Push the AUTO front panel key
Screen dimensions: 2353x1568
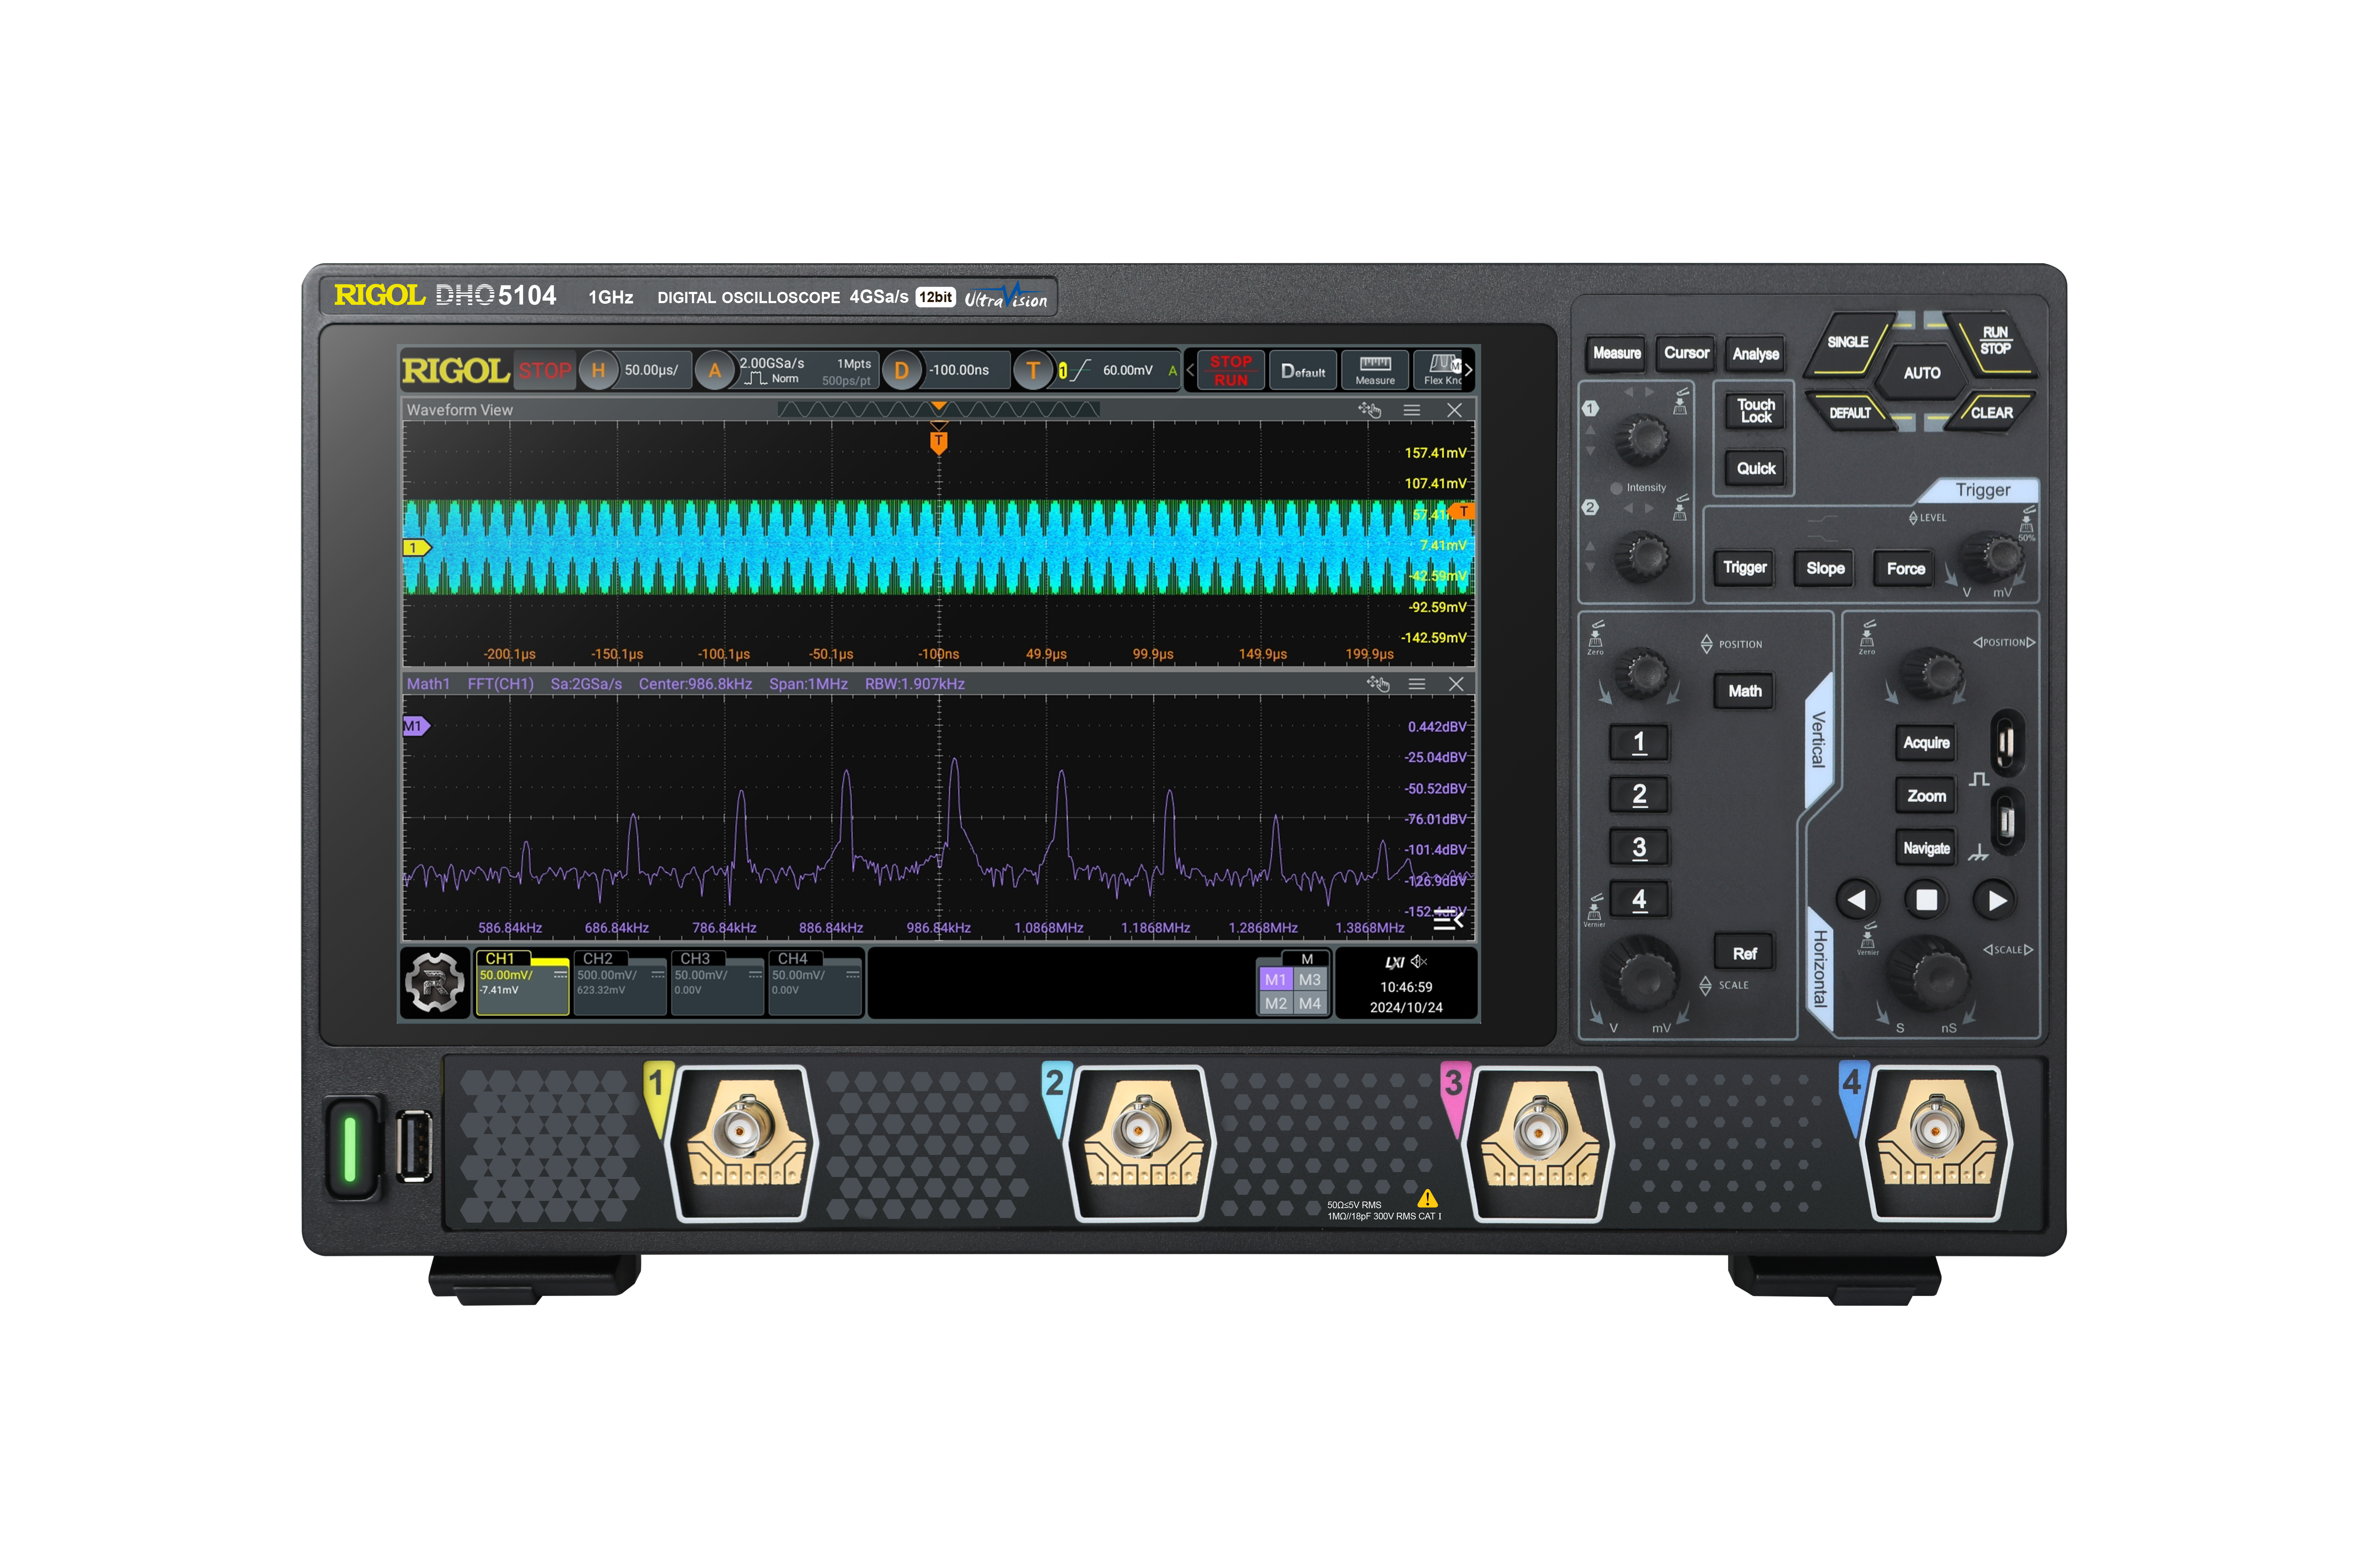[x=1922, y=373]
